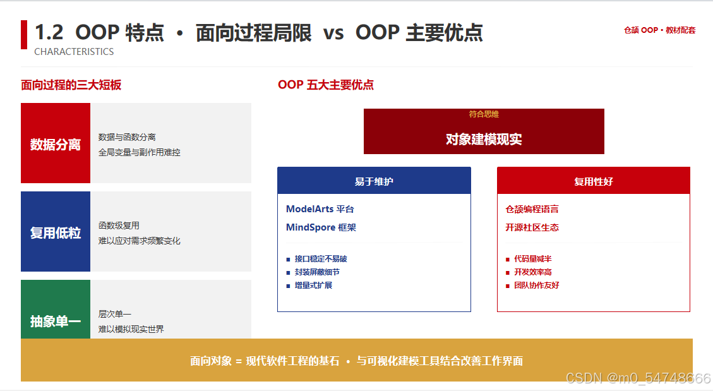The height and width of the screenshot is (391, 713).
Task: Click the "团队协作友好" bullet
Action: click(537, 285)
